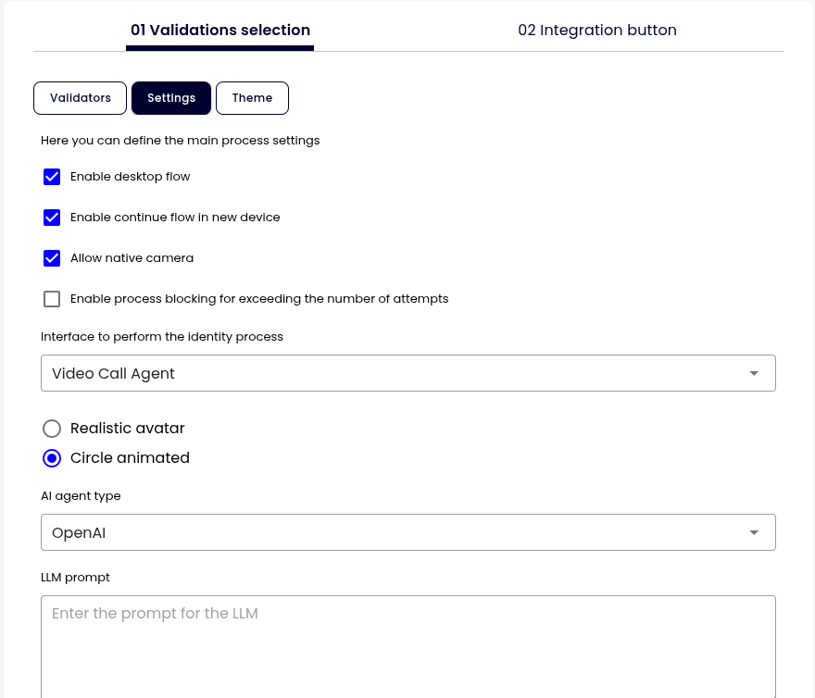This screenshot has height=698, width=815.
Task: Uncheck the Enable desktop flow checkbox
Action: click(x=52, y=177)
